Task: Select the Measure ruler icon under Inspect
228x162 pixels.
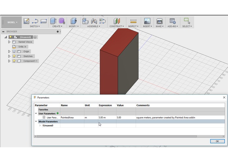Action: [133, 21]
